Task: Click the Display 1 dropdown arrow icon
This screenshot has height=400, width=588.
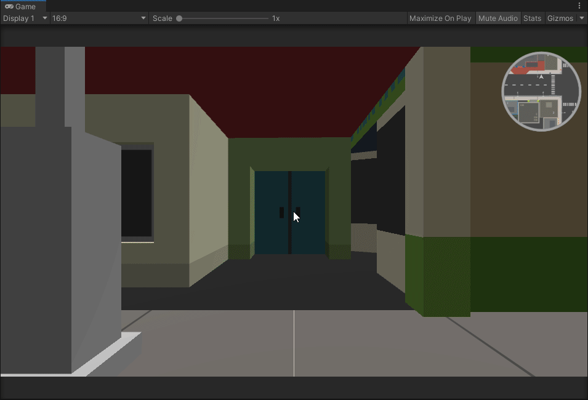Action: pos(44,18)
